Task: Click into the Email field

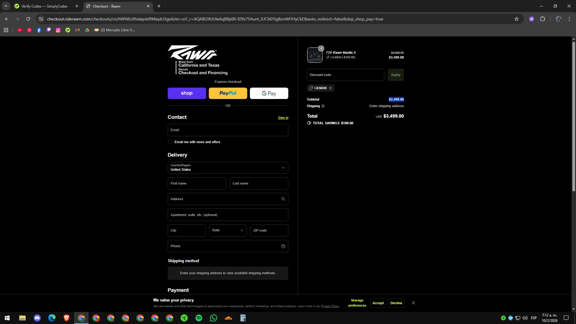Action: pyautogui.click(x=228, y=130)
